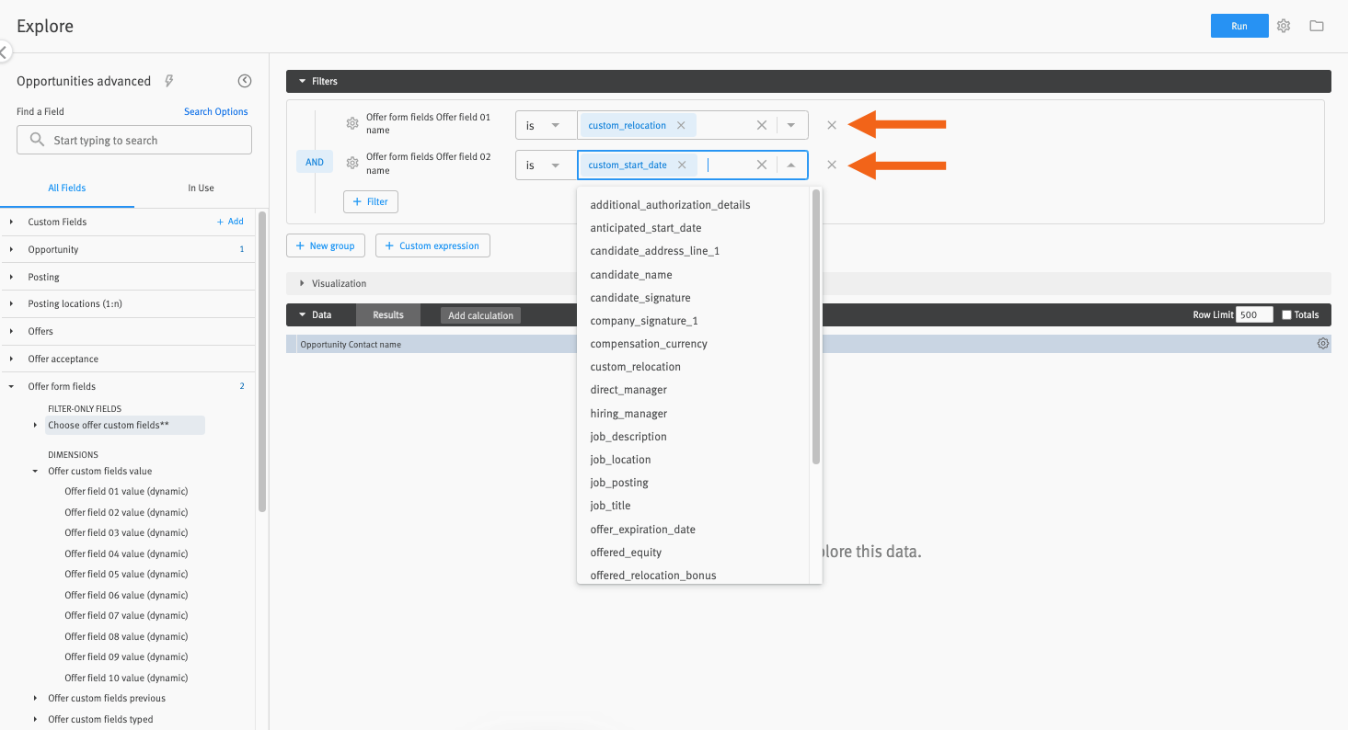Expand the Posting field group
The image size is (1348, 730).
12,277
